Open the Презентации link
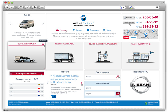This screenshot has height=112, width=168. pos(94,30)
